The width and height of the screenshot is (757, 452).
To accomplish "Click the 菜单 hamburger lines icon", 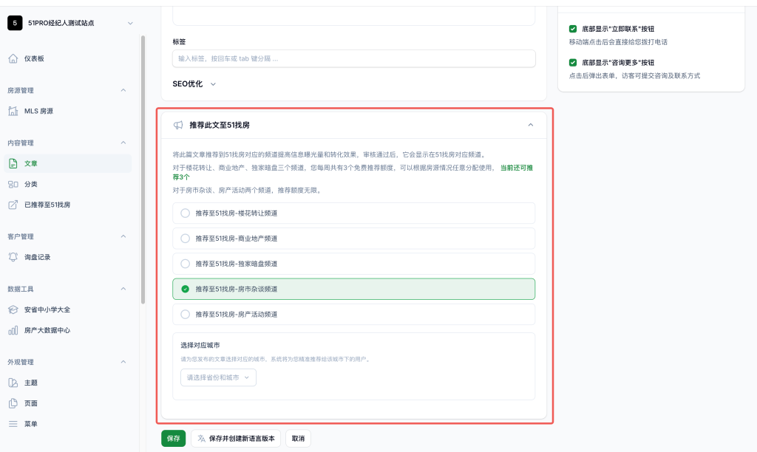I will pyautogui.click(x=13, y=424).
